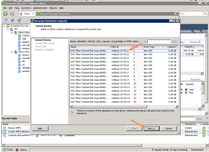Switch to the Maps tab
The width and height of the screenshot is (209, 152).
[197, 32]
